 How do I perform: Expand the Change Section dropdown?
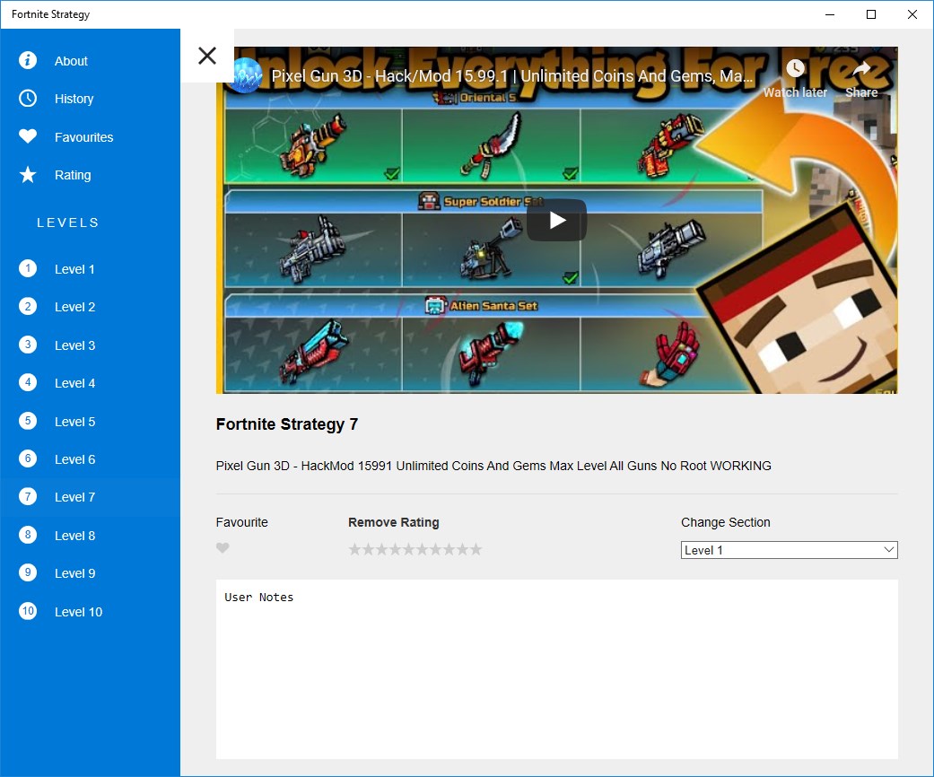[x=789, y=550]
